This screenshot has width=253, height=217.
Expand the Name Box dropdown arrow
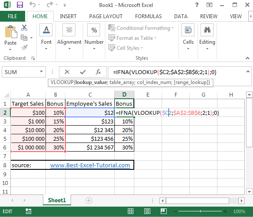[41, 71]
